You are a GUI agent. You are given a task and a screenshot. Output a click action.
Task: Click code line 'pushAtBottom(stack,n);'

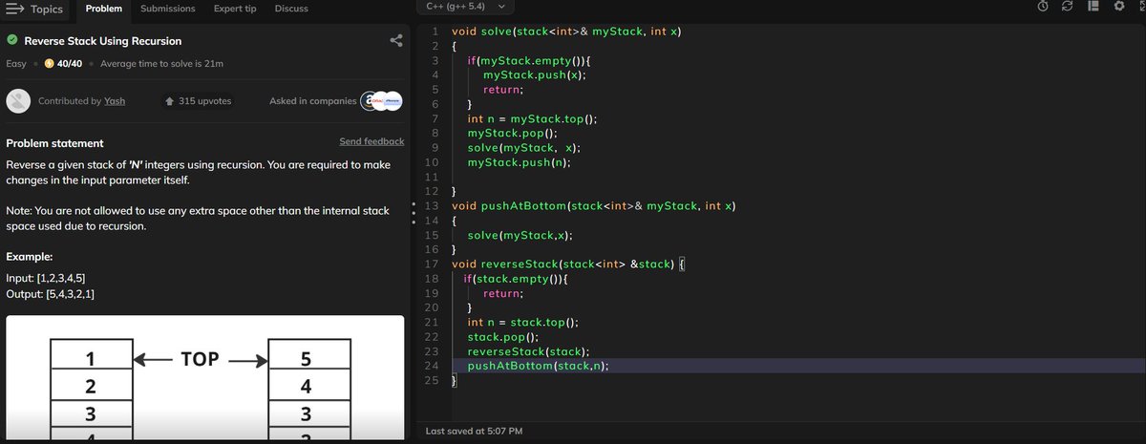(538, 366)
